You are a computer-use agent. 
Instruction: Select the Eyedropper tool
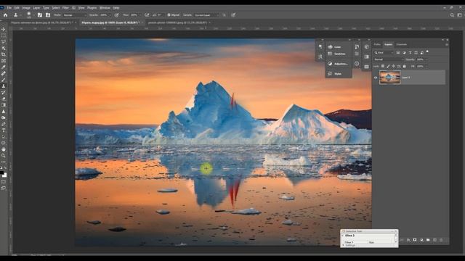[x=4, y=67]
